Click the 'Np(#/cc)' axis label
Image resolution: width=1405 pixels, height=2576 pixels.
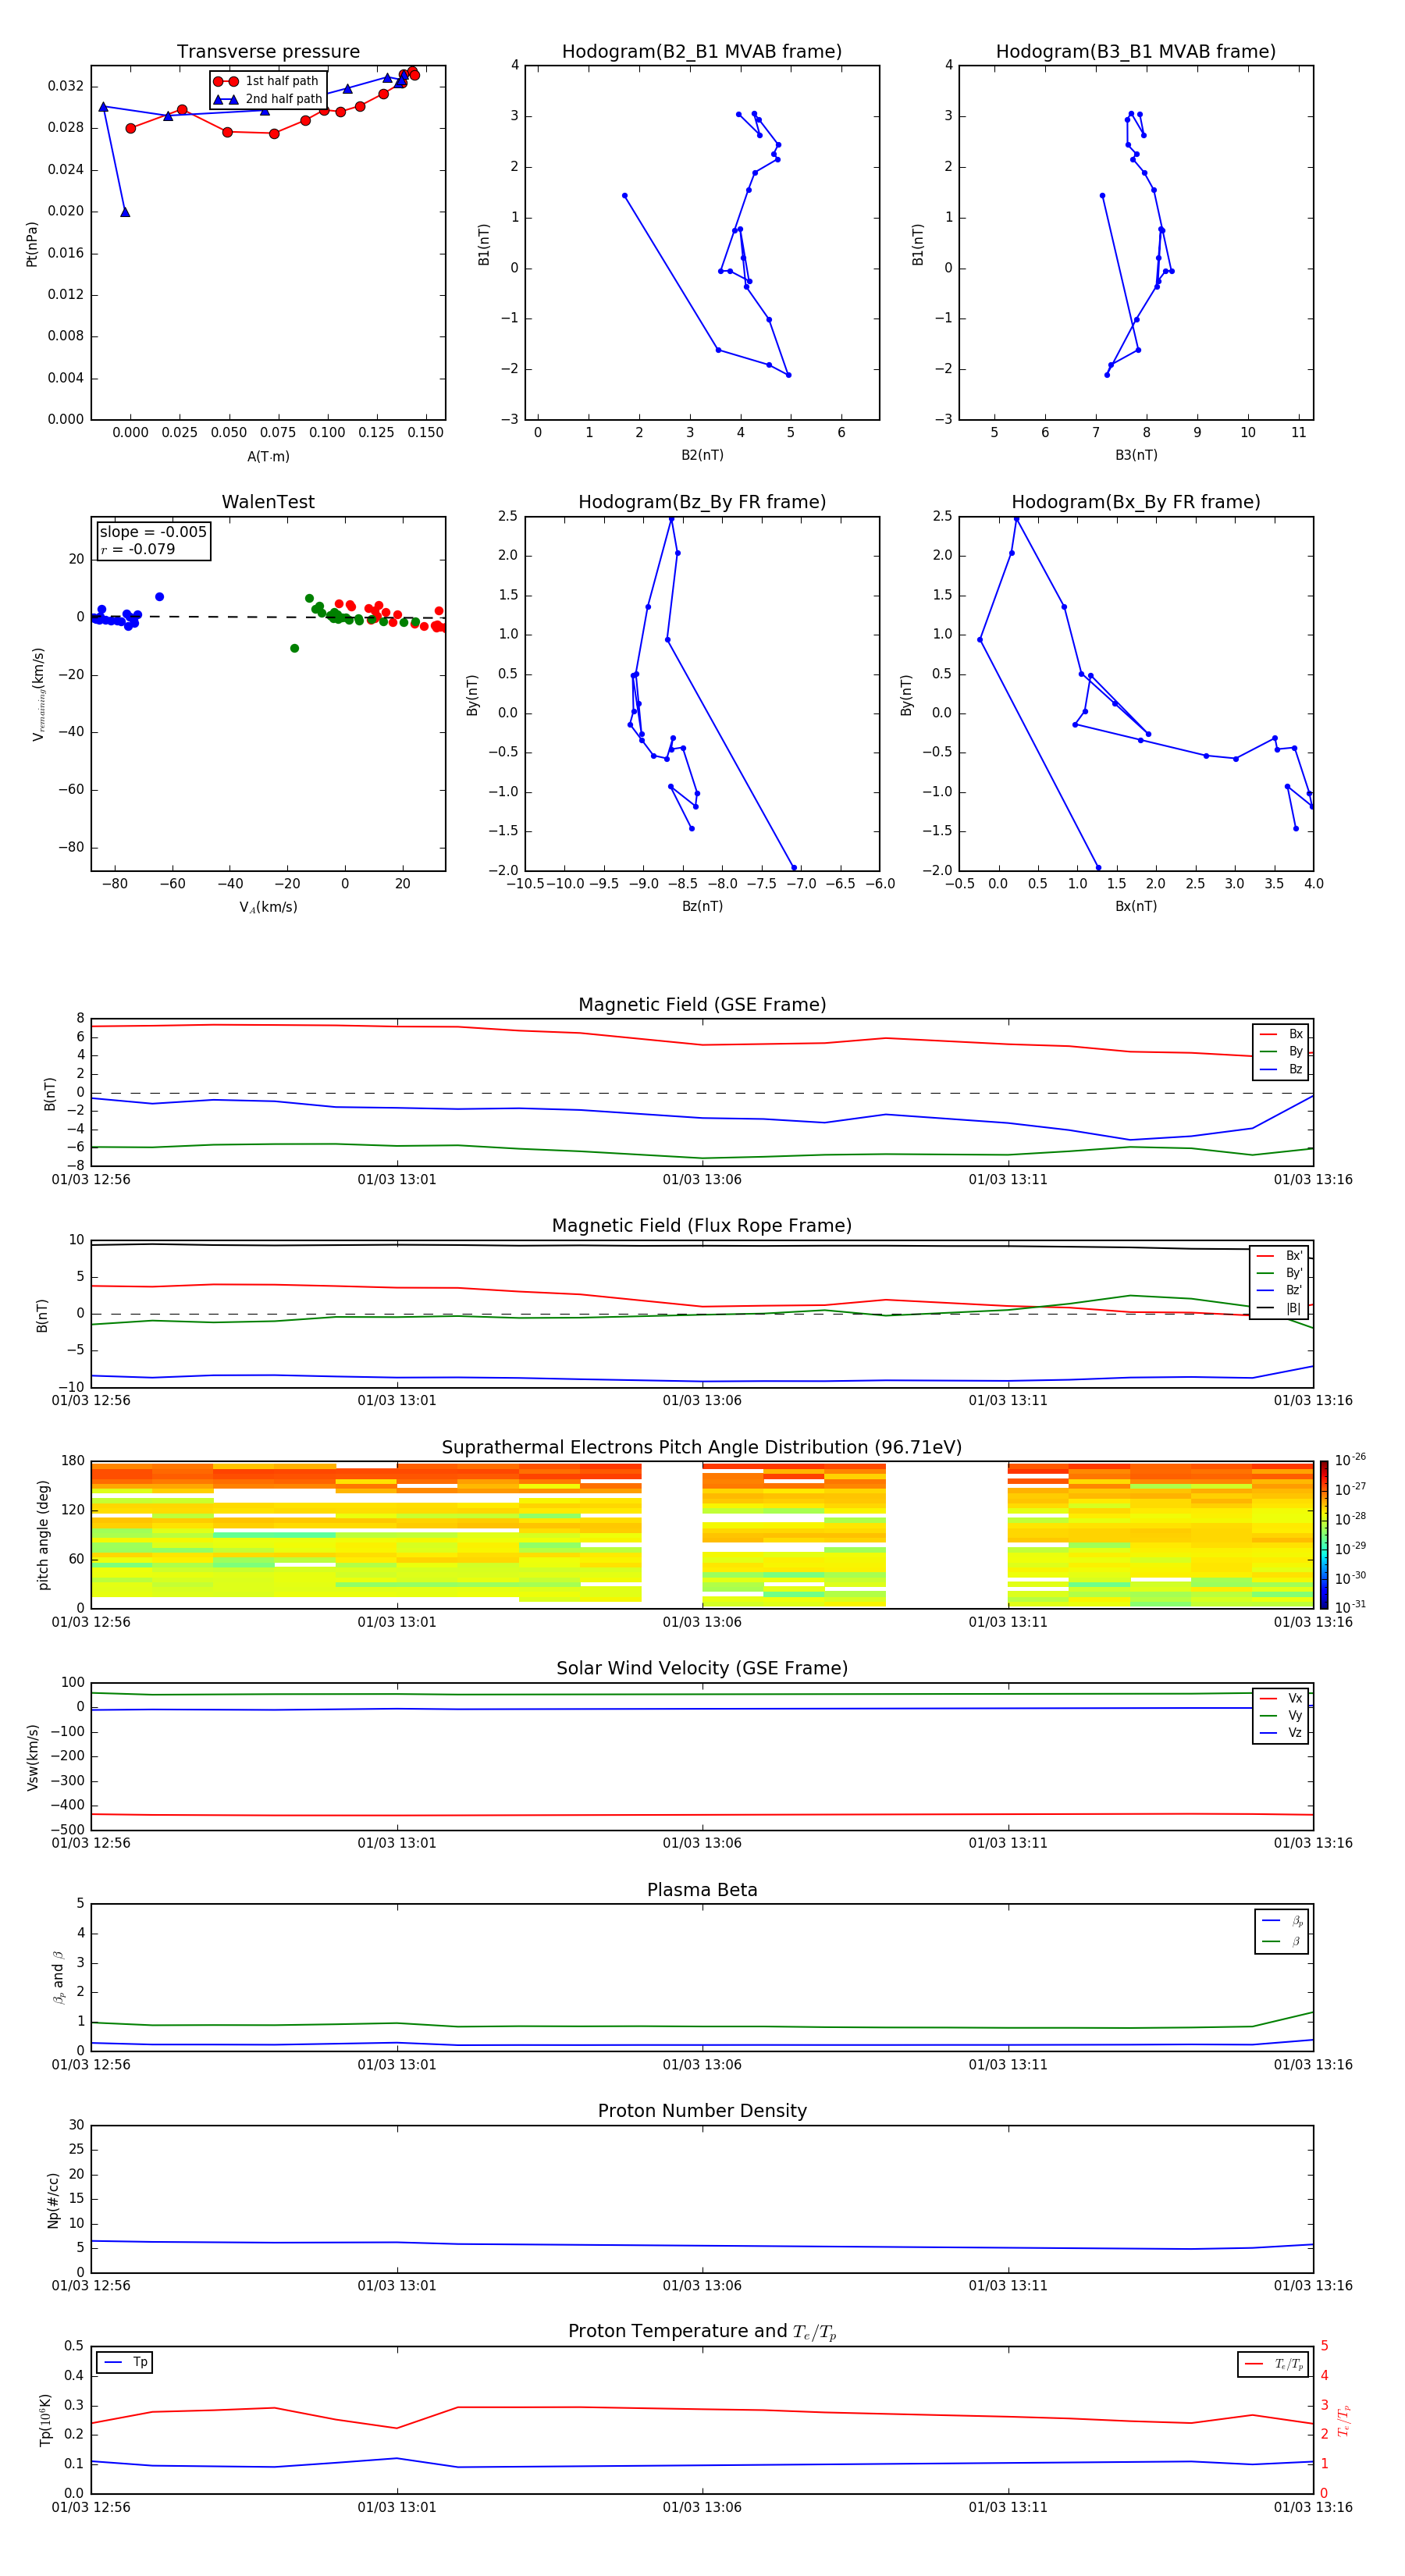tap(53, 2200)
